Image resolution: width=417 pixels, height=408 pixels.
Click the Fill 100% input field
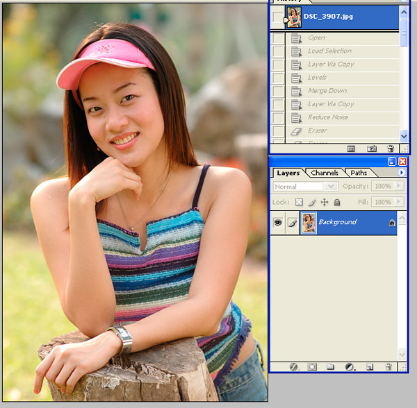tap(383, 202)
